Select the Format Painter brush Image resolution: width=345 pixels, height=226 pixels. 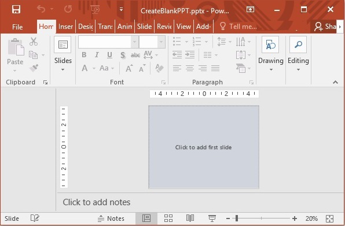34,68
